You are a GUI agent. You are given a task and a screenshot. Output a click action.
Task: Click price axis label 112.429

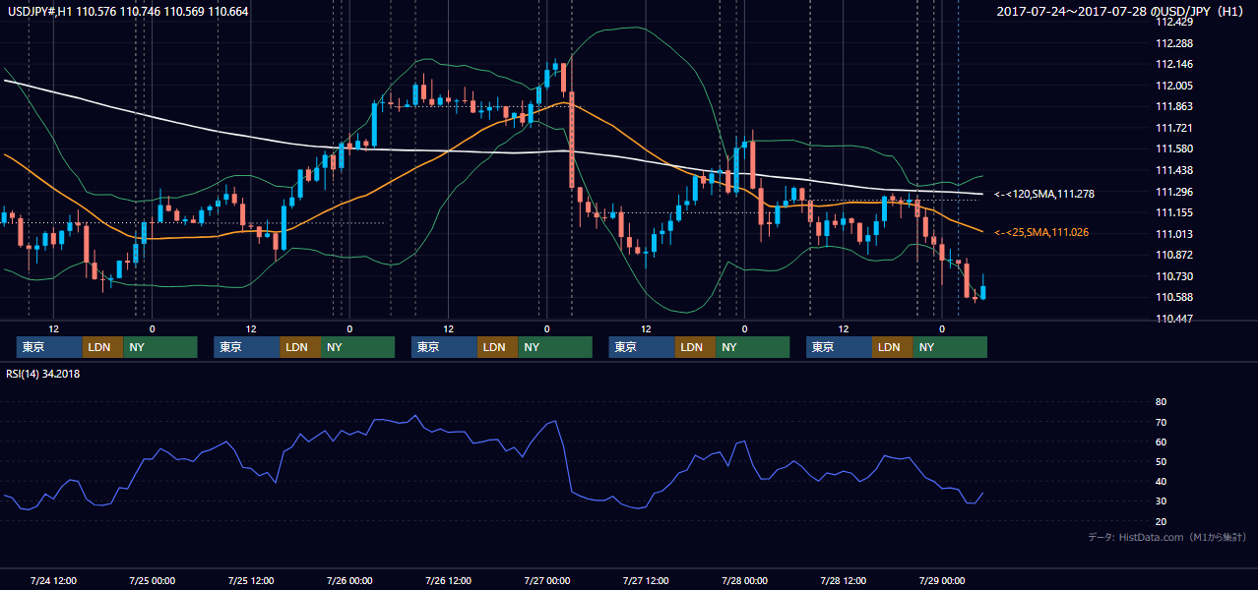pyautogui.click(x=1175, y=22)
